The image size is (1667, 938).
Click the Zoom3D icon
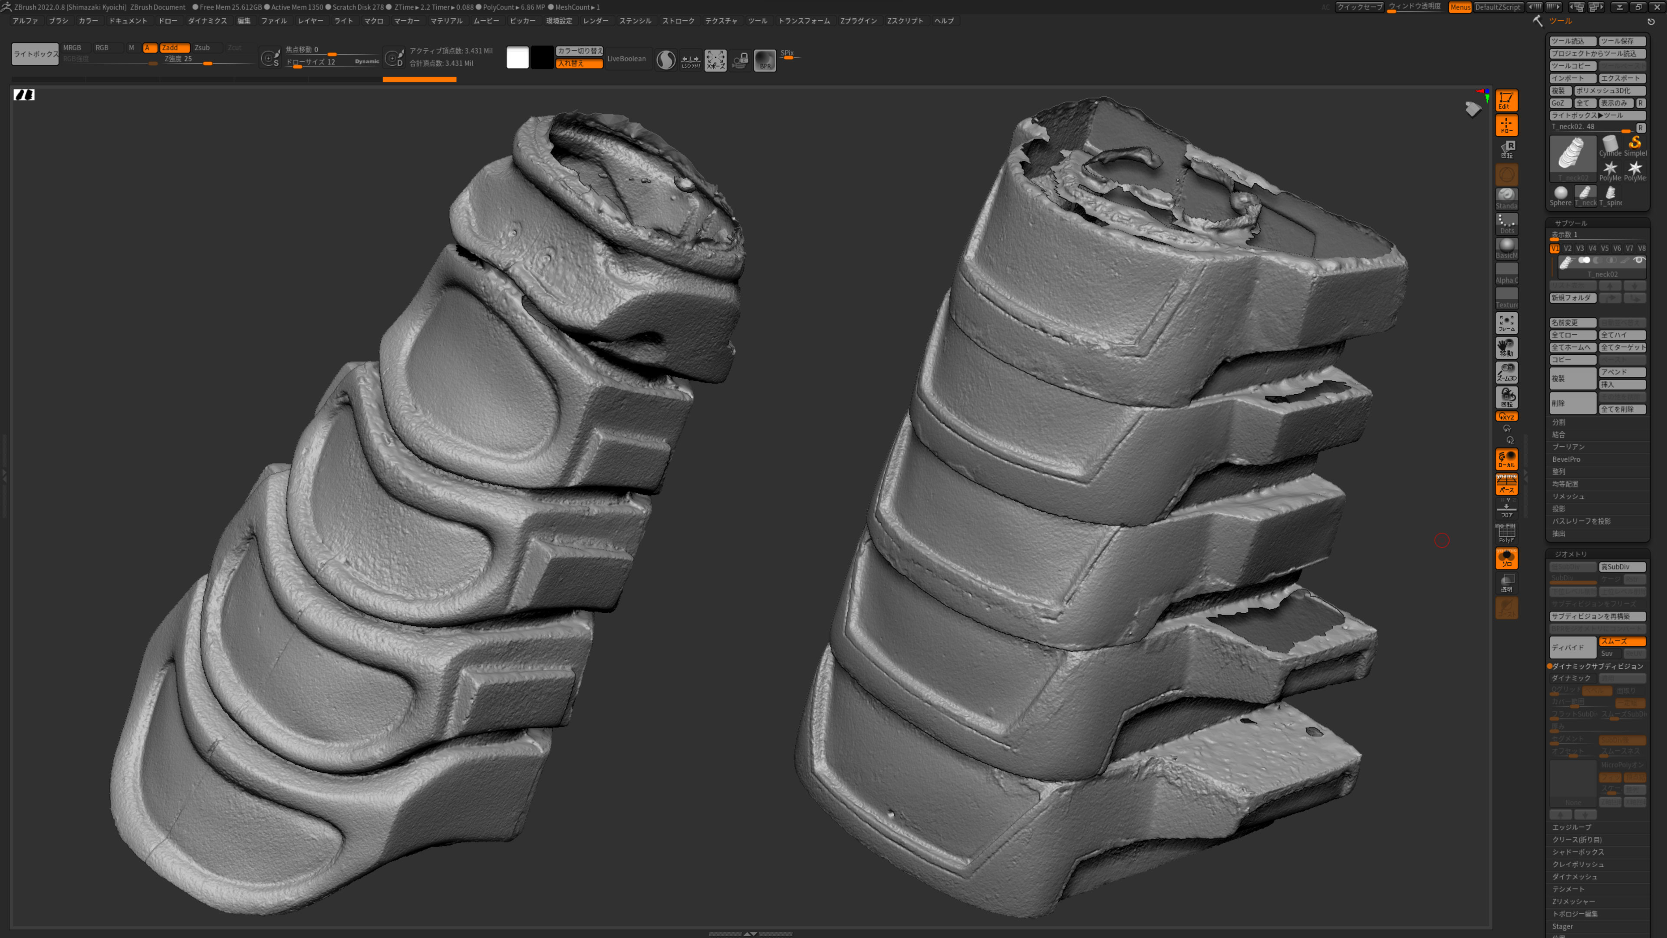pos(1506,372)
